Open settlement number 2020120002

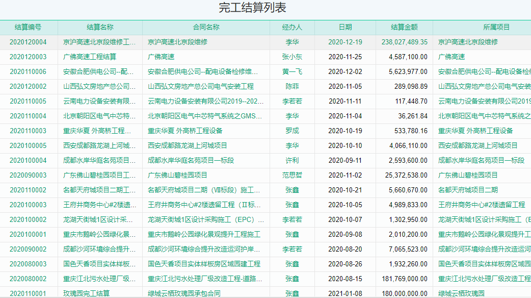[x=28, y=86]
